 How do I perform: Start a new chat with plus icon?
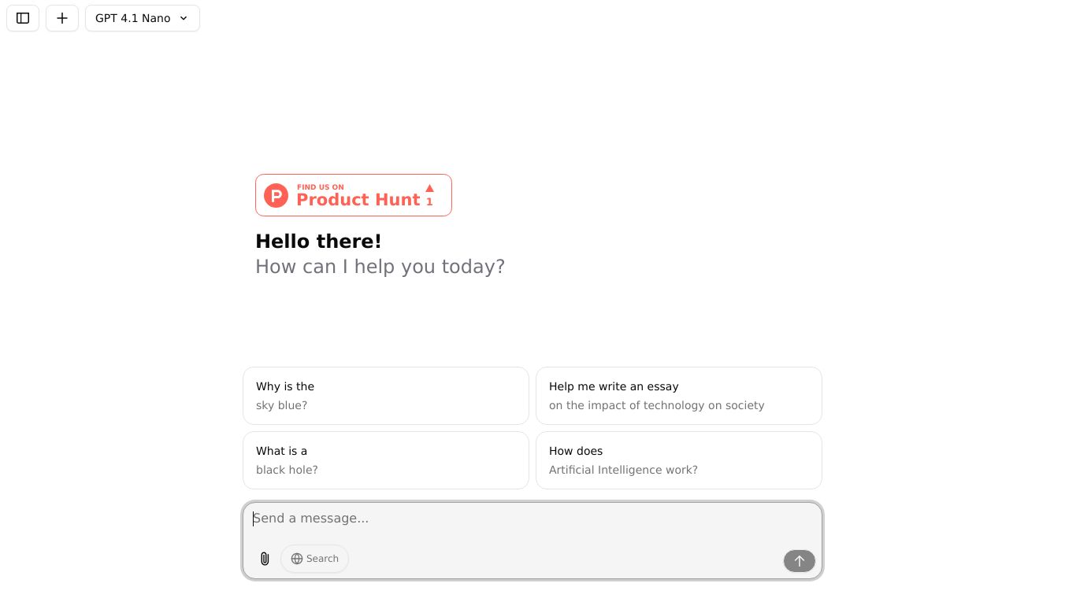pyautogui.click(x=62, y=18)
